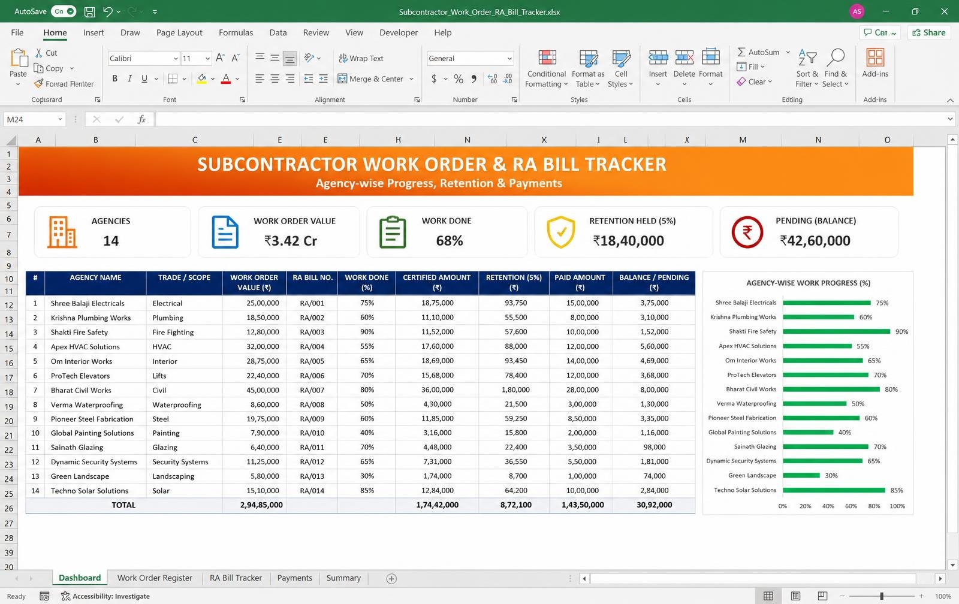Click the Sort & Filter button
The width and height of the screenshot is (959, 604).
tap(807, 69)
